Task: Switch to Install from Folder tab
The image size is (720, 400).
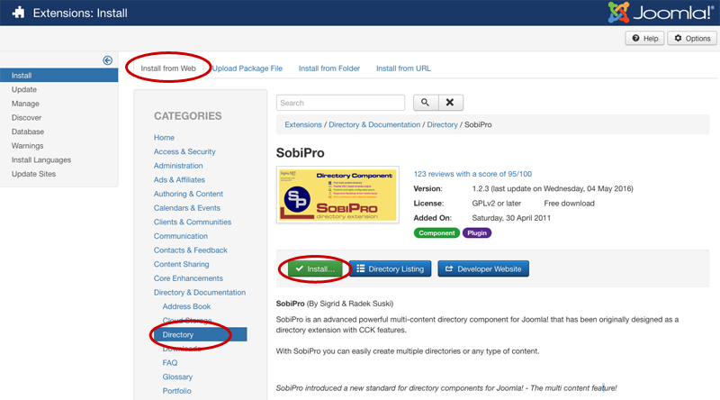Action: coord(329,68)
